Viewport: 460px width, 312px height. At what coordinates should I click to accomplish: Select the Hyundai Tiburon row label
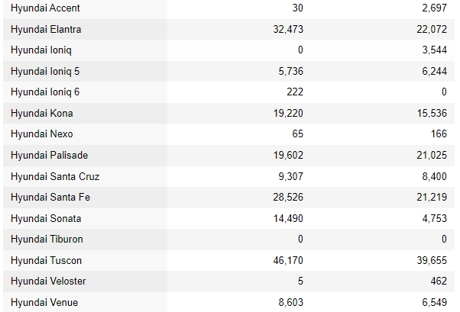[x=47, y=239]
